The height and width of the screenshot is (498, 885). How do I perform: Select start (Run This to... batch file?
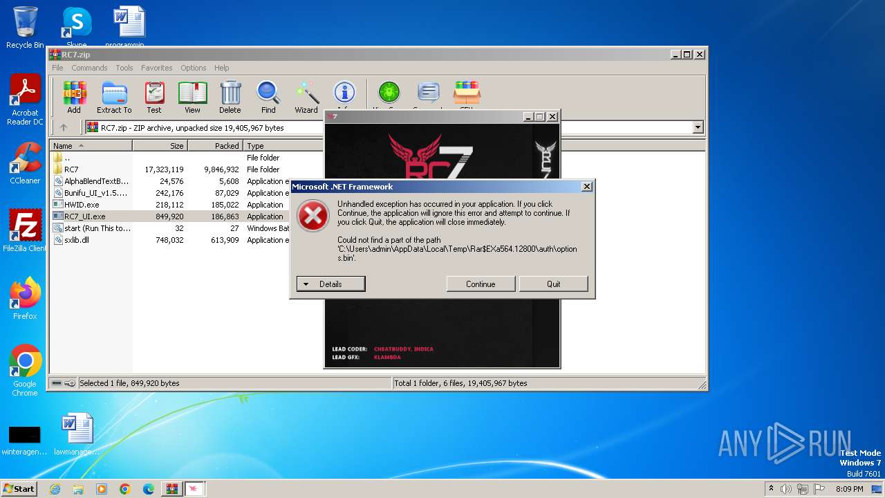coord(170,228)
